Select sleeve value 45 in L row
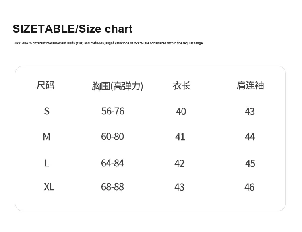Viewport: 302px width, 232px height. coord(250,164)
